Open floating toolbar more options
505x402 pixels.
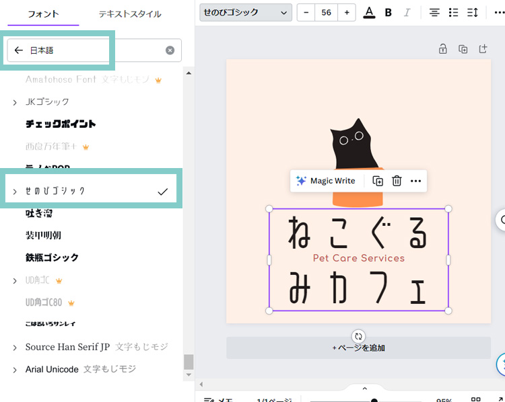coord(416,181)
